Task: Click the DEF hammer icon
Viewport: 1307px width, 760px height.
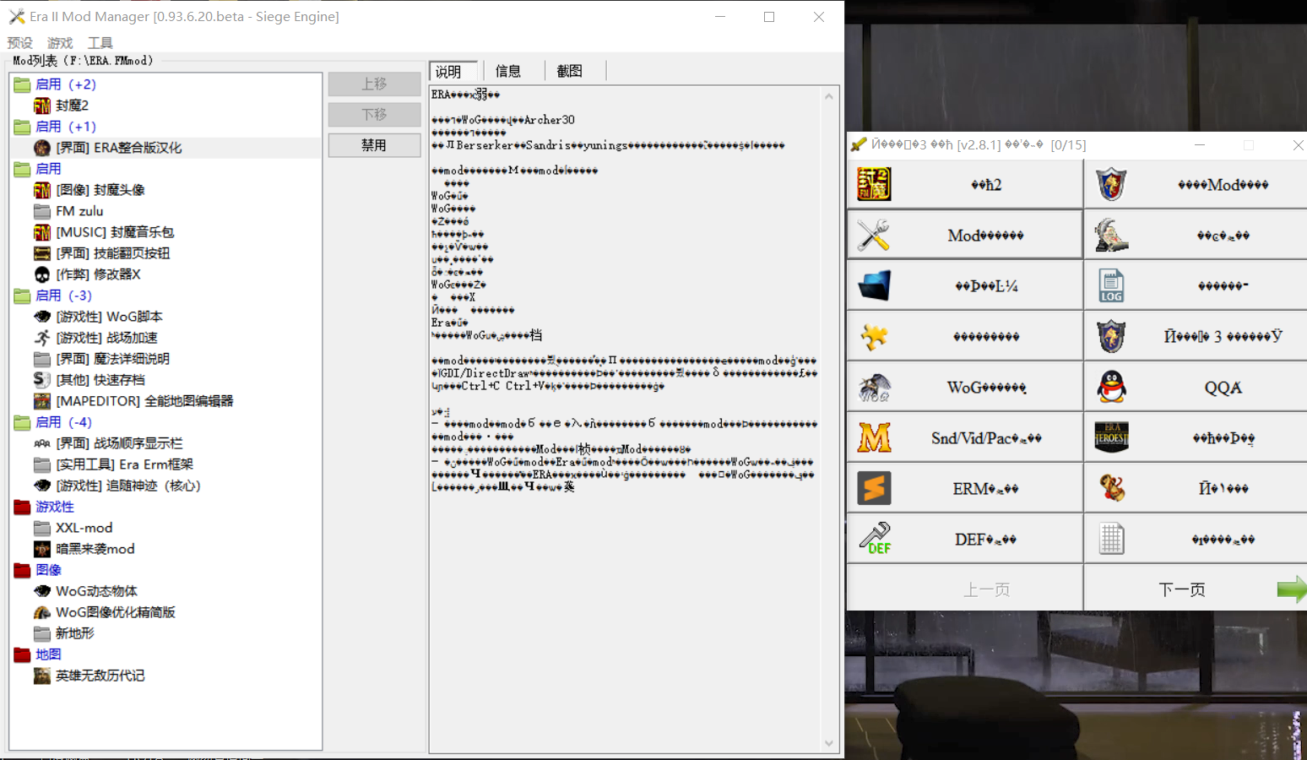Action: click(874, 539)
